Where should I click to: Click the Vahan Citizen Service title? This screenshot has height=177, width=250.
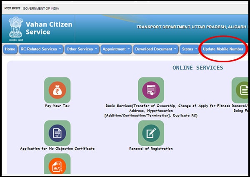coord(49,28)
